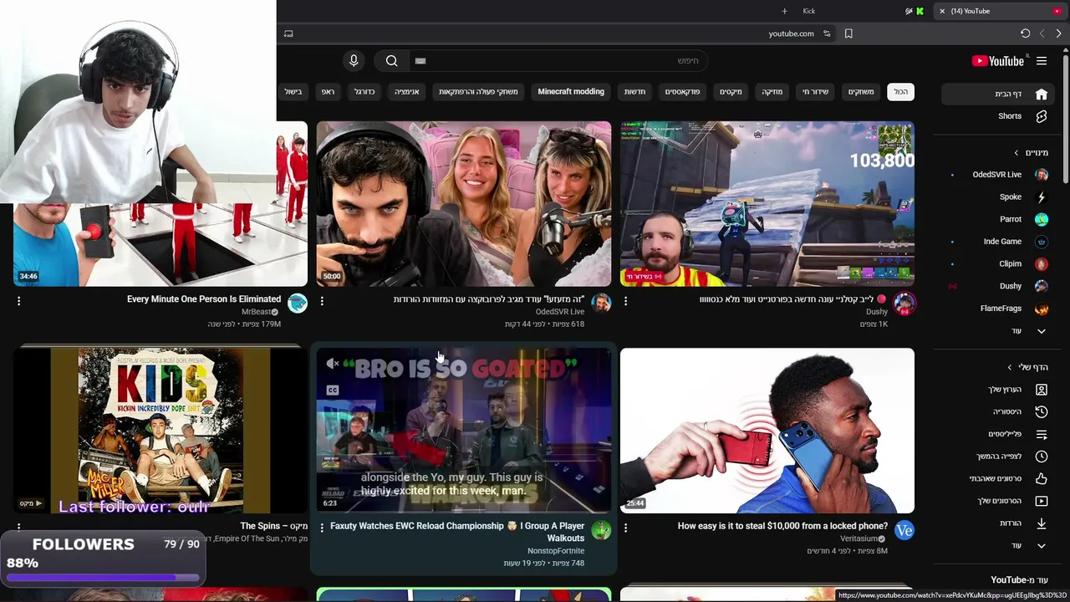Select the כדורגל filter chip
The width and height of the screenshot is (1070, 602).
point(364,92)
